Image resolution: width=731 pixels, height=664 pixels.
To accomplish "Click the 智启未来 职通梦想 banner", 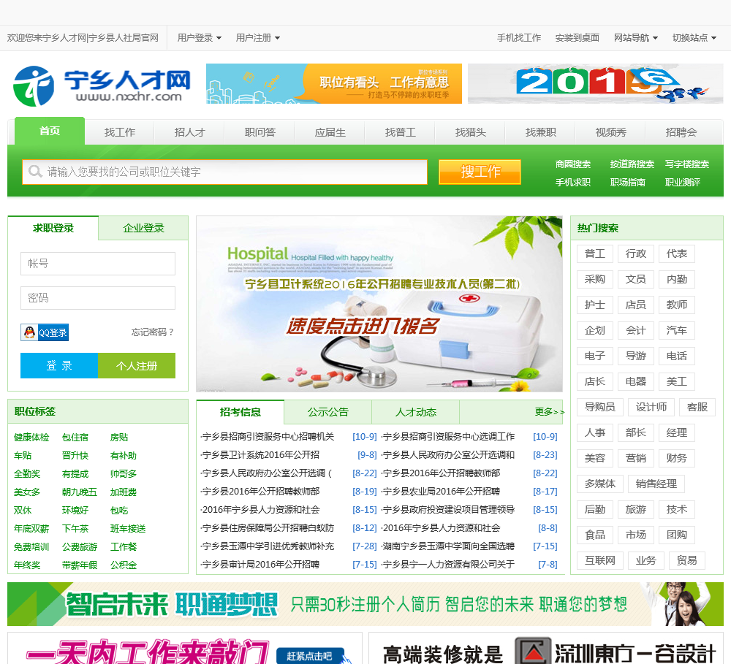I will coord(365,604).
